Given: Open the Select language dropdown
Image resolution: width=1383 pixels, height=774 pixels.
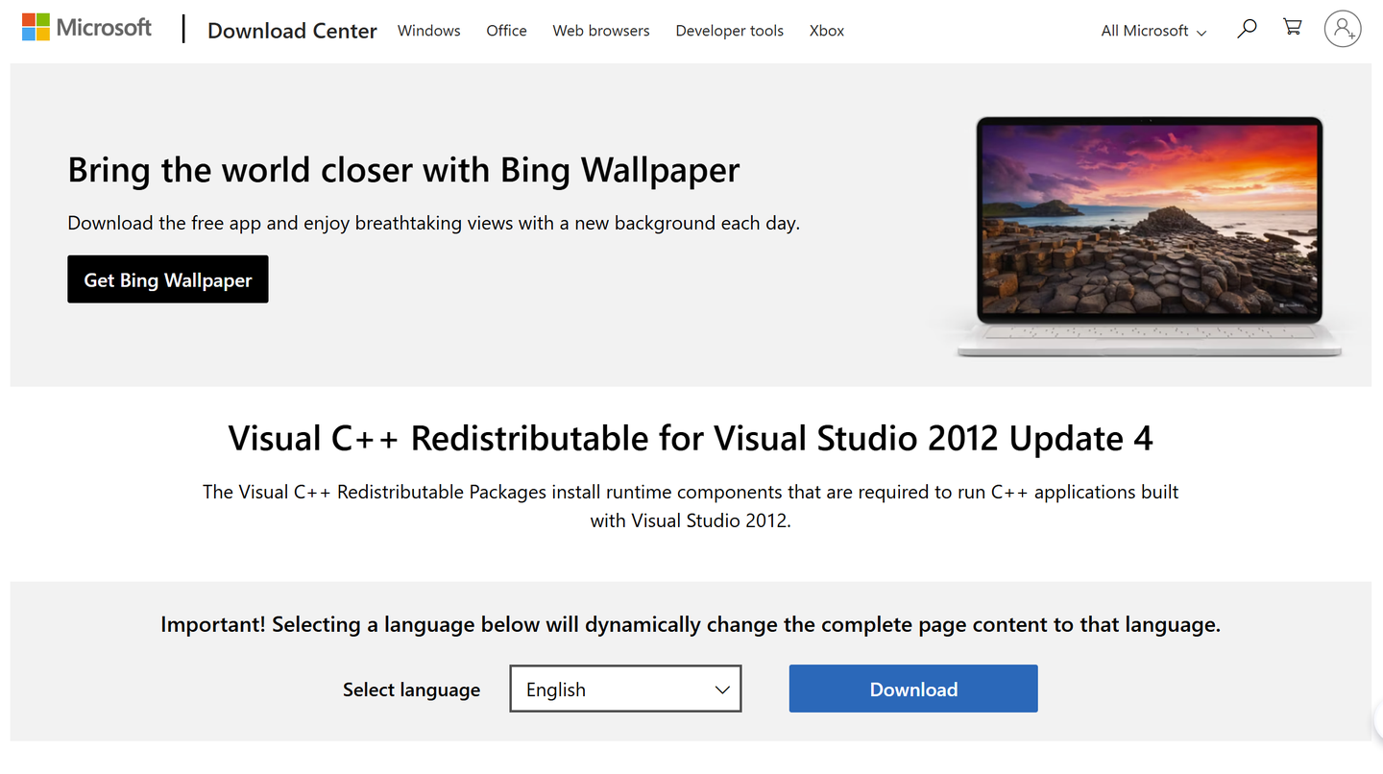Looking at the screenshot, I should click(624, 689).
